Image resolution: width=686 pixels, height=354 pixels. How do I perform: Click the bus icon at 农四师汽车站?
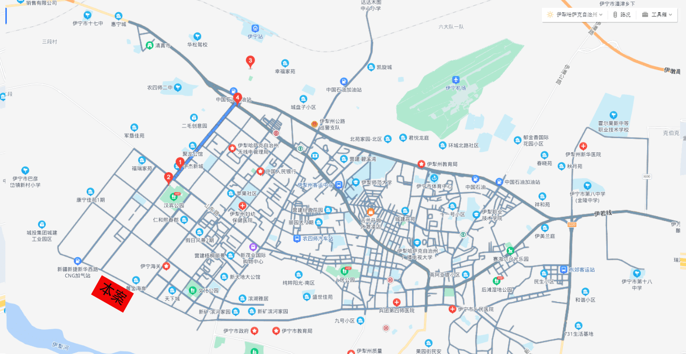tap(297, 239)
